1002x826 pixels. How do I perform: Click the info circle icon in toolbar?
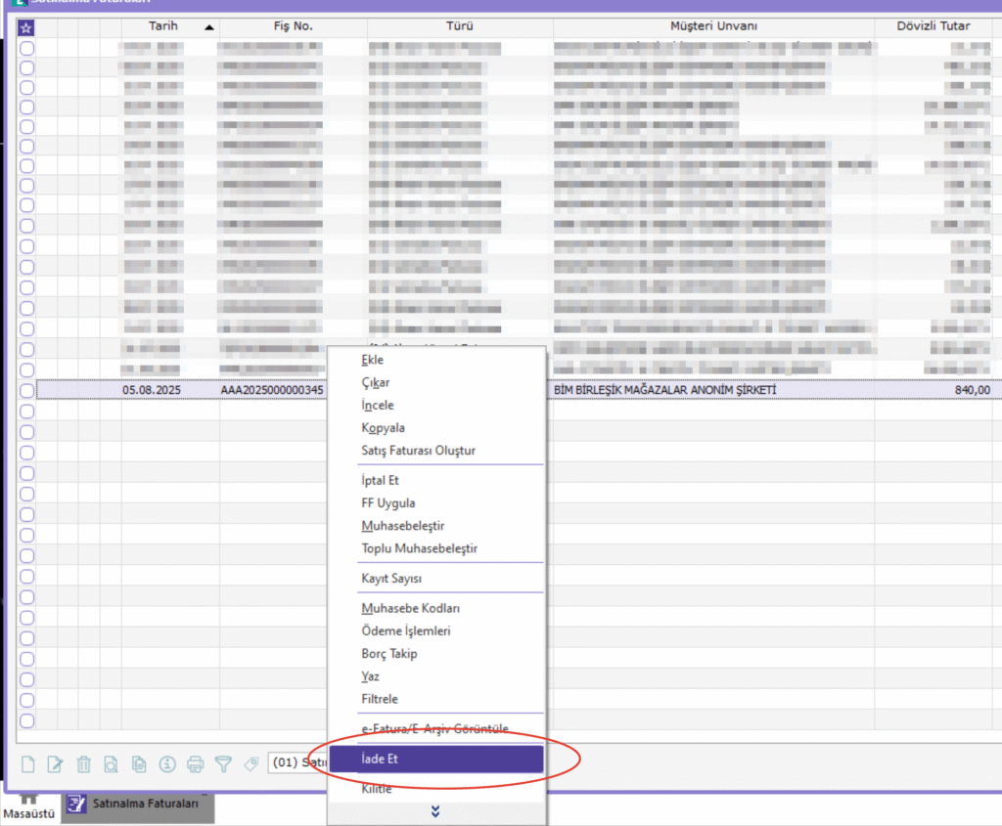(166, 763)
